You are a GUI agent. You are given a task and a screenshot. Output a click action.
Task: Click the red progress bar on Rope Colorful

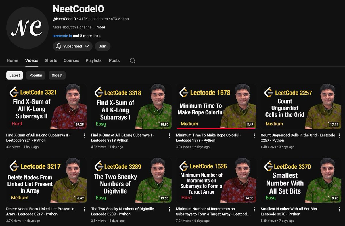(x=216, y=128)
